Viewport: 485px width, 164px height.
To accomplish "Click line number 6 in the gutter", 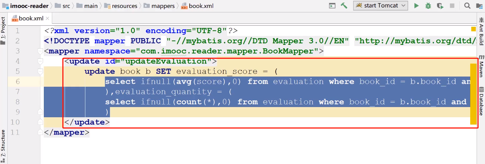I will 18,82.
